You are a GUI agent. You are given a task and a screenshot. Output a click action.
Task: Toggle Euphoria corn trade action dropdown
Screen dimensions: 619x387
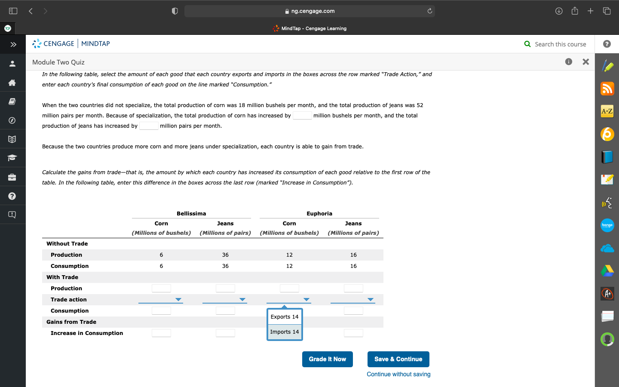(289, 299)
